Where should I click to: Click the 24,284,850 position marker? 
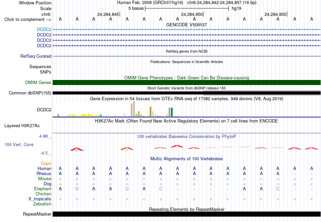click(192, 14)
